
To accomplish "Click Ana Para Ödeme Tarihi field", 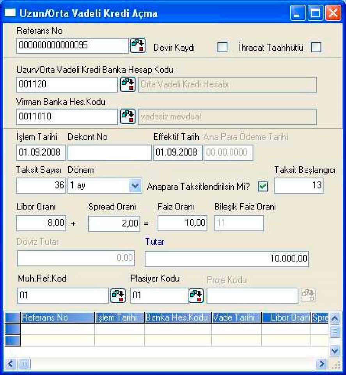I will click(228, 152).
